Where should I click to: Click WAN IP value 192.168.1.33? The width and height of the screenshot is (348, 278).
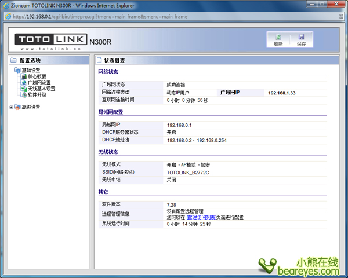coord(282,93)
